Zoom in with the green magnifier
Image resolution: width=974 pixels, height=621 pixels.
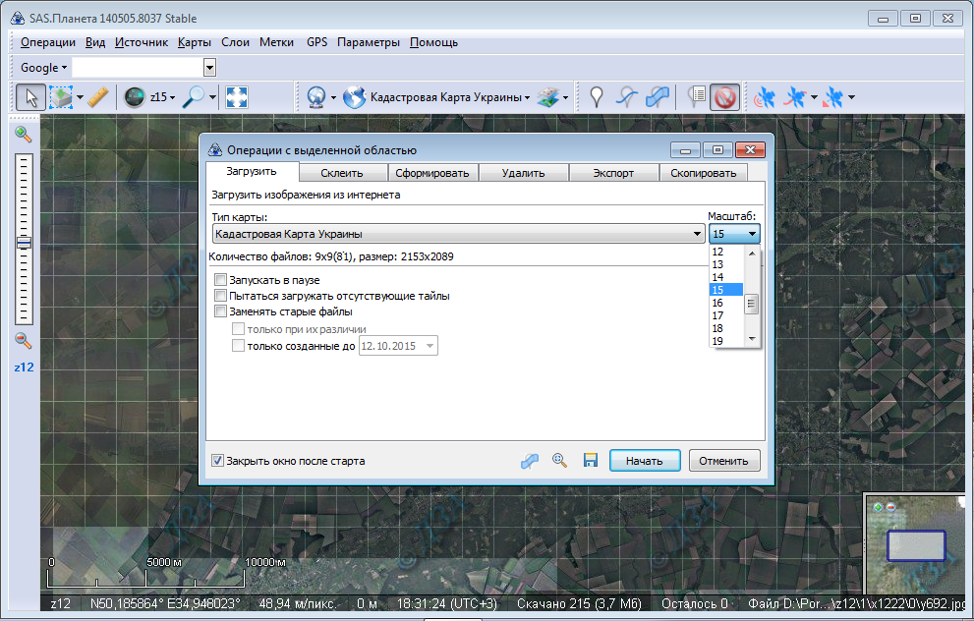23,135
